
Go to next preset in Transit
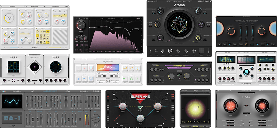point(45,6)
